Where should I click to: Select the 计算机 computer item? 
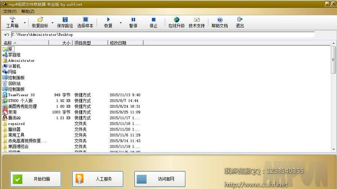coord(11,66)
